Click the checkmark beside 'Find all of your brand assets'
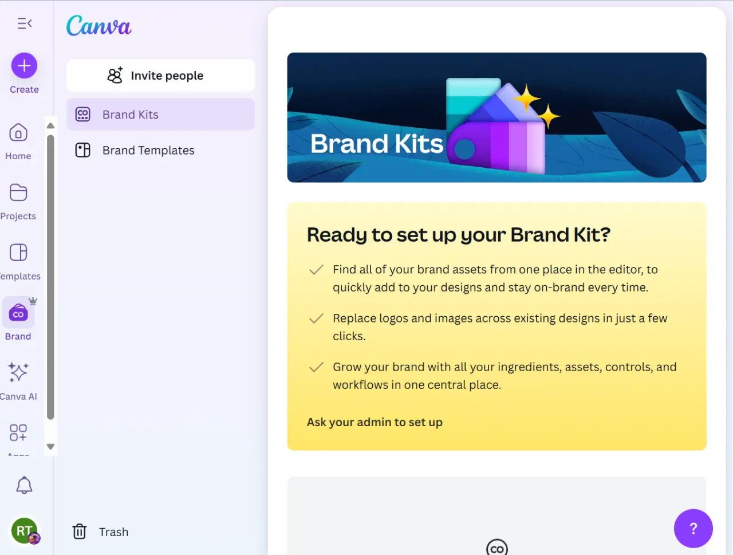The width and height of the screenshot is (733, 555). 317,270
